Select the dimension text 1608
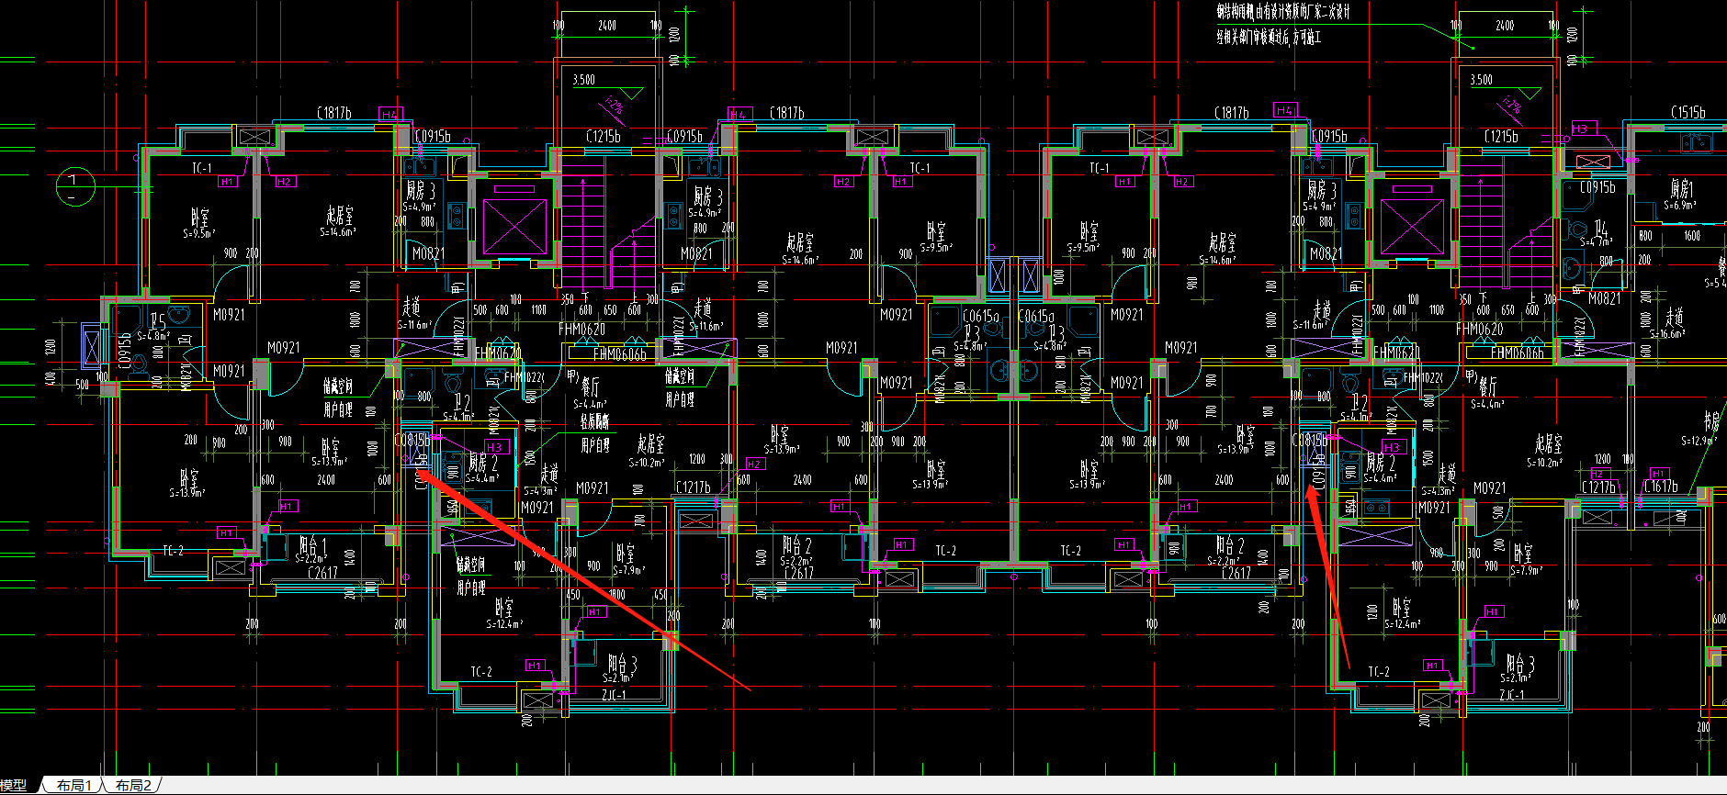Screen dimensions: 1727x795 1691,236
